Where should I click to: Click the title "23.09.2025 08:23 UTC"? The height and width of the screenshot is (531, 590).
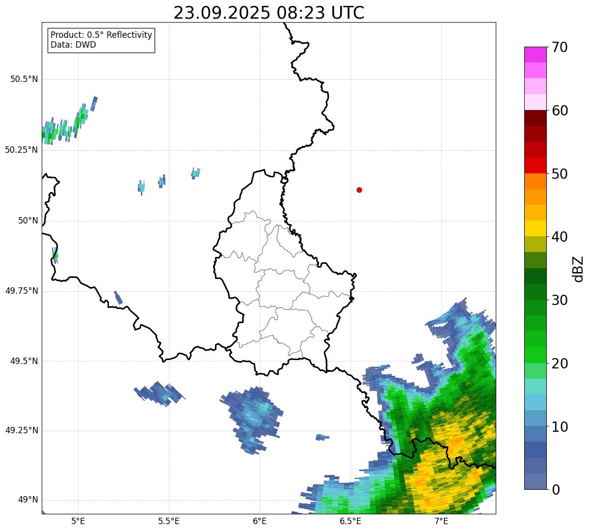(x=269, y=13)
